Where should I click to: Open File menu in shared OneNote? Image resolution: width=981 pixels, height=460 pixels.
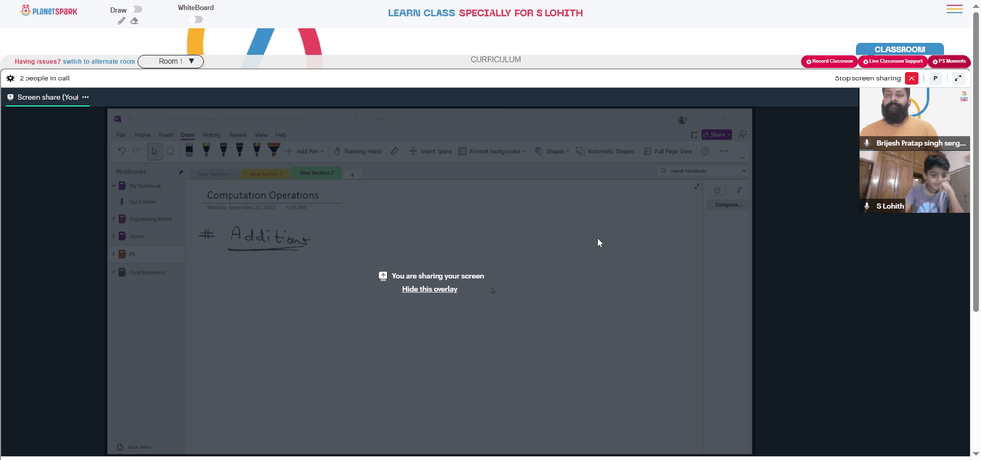click(121, 135)
